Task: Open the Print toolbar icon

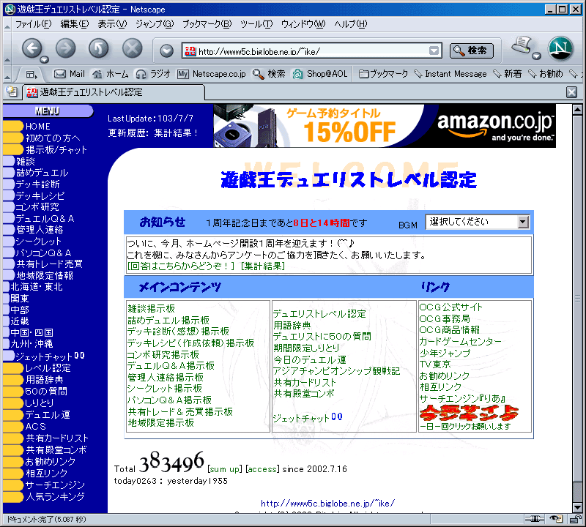Action: [x=522, y=45]
